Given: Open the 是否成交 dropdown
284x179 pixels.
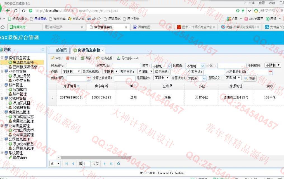Looking at the screenshot, I should [233, 78].
